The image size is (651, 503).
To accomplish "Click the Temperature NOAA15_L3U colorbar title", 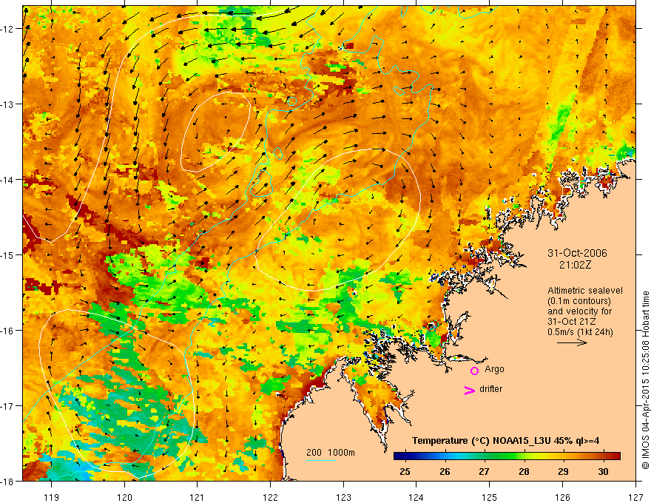I will [x=505, y=441].
